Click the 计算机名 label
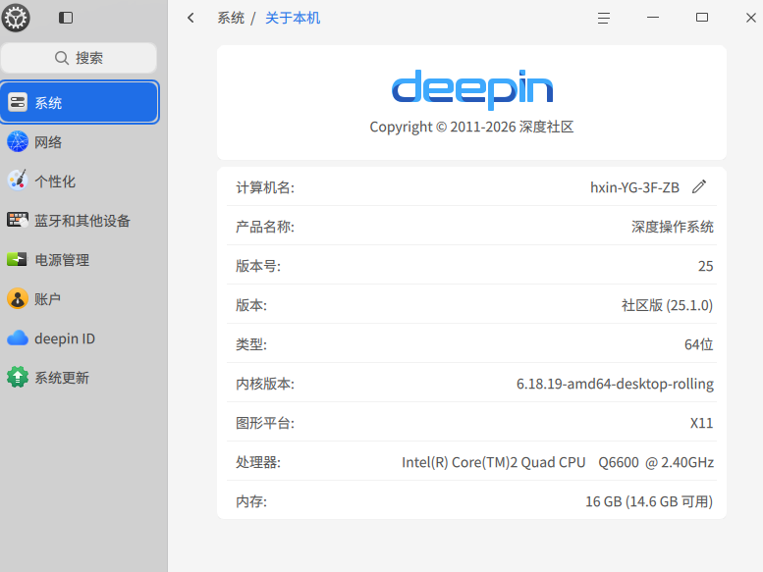 265,187
